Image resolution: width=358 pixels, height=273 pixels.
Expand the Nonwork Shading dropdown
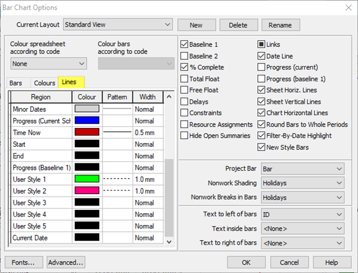click(x=302, y=183)
